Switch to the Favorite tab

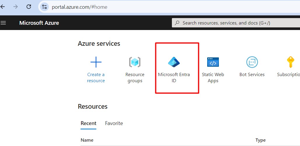pyautogui.click(x=114, y=123)
